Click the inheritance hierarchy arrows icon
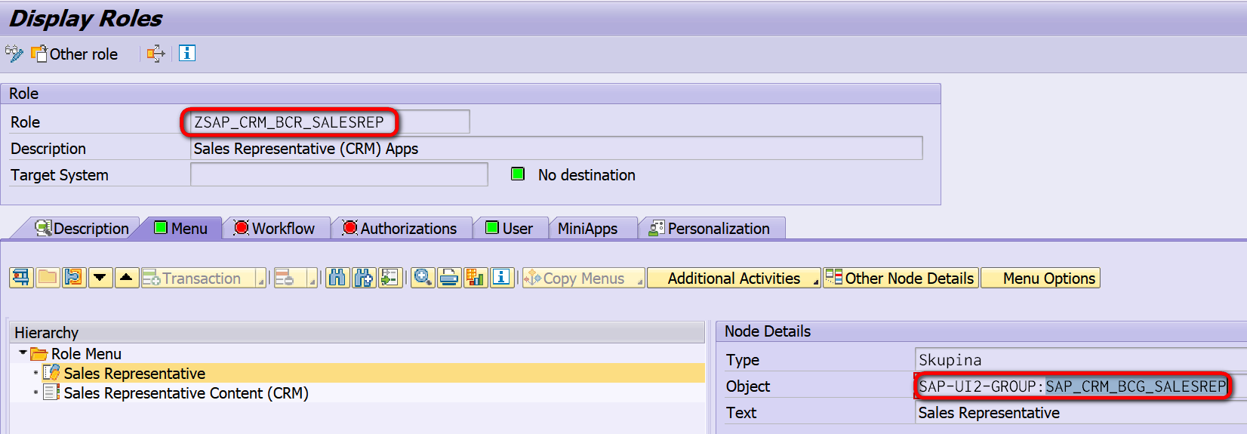The image size is (1247, 434). tap(156, 54)
